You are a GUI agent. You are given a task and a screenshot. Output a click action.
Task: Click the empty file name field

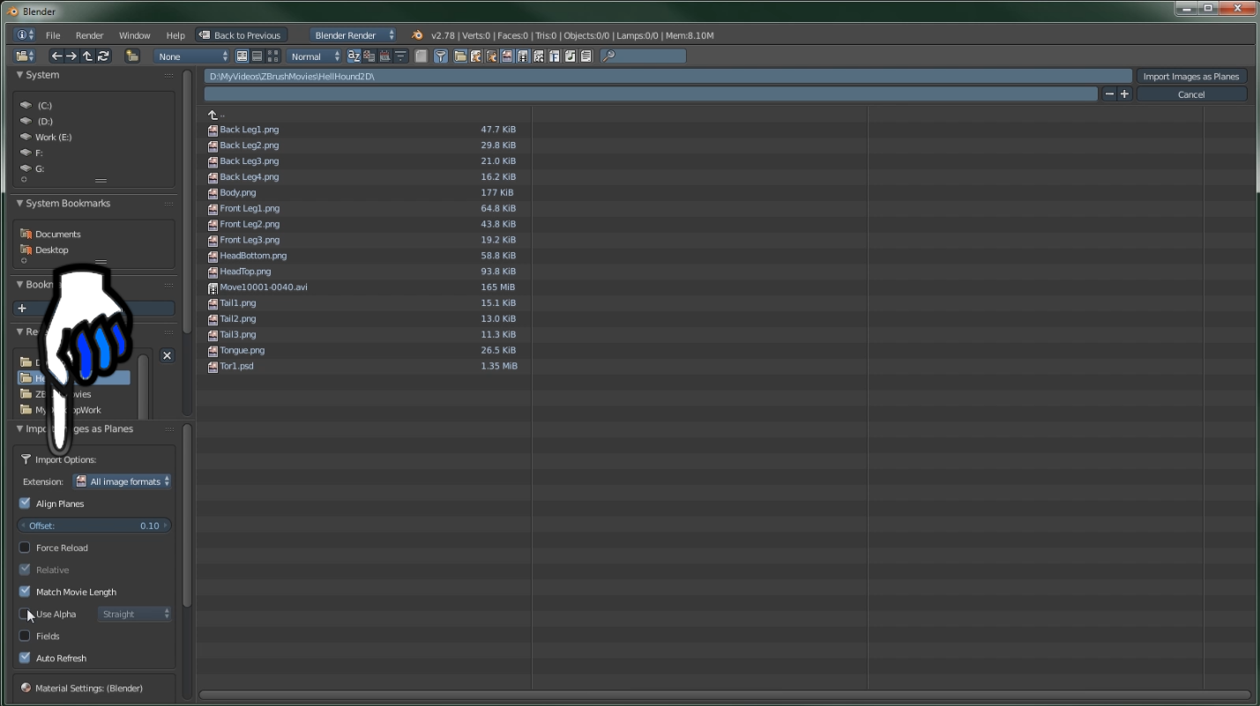point(651,94)
